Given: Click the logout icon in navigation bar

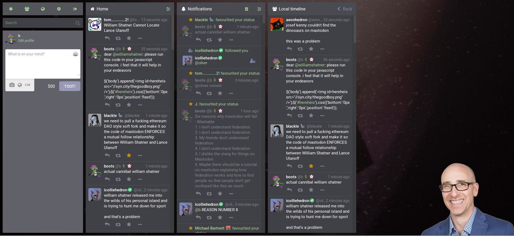Looking at the screenshot, I should 75,9.
